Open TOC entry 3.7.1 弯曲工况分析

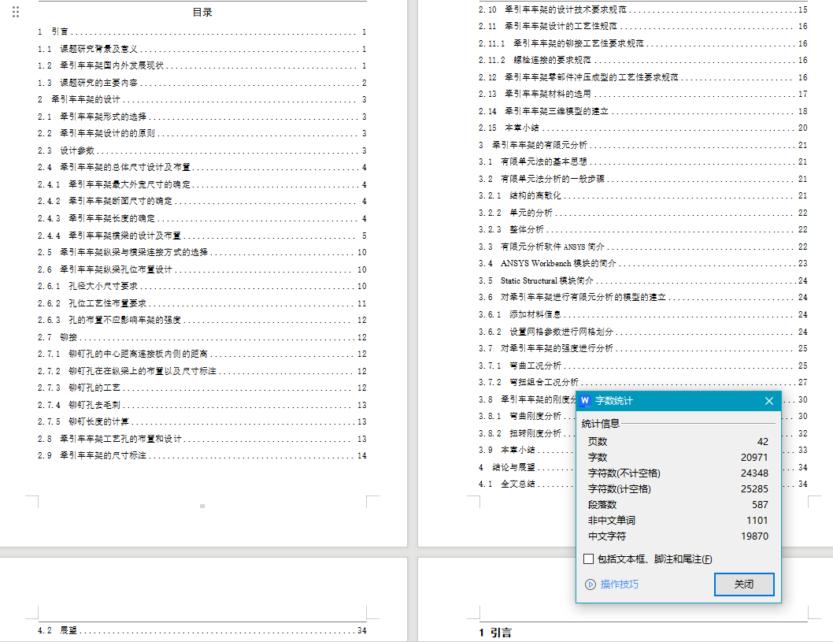[x=642, y=366]
